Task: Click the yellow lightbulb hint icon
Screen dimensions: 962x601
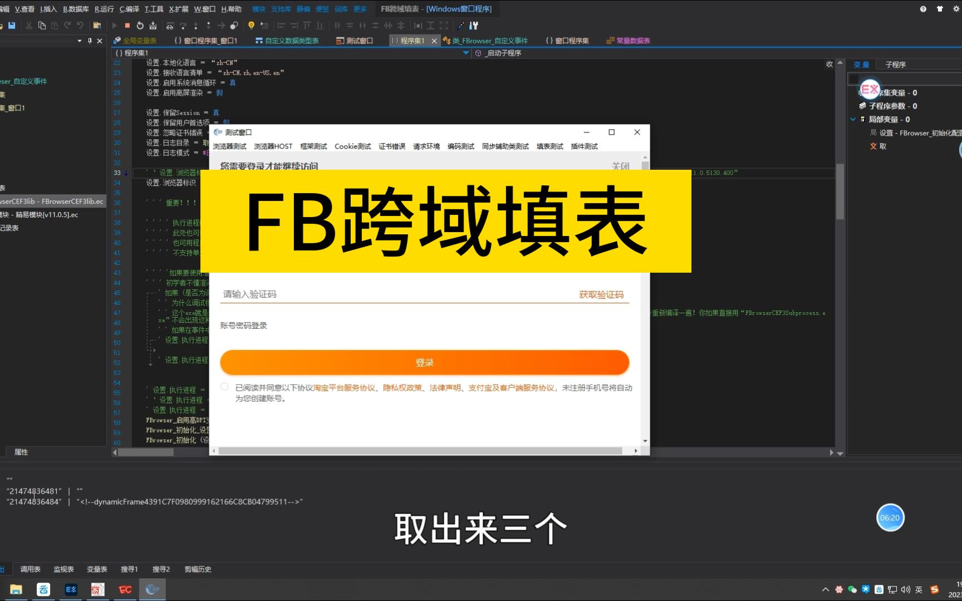Action: [x=251, y=26]
